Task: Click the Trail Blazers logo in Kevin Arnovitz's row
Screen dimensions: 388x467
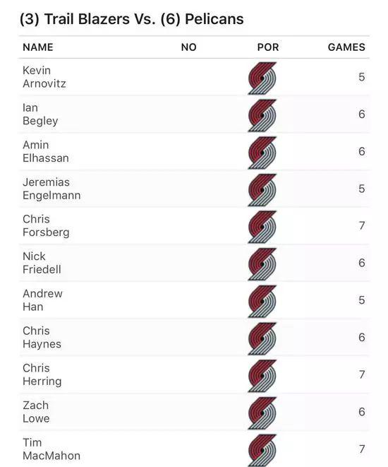Action: click(262, 78)
